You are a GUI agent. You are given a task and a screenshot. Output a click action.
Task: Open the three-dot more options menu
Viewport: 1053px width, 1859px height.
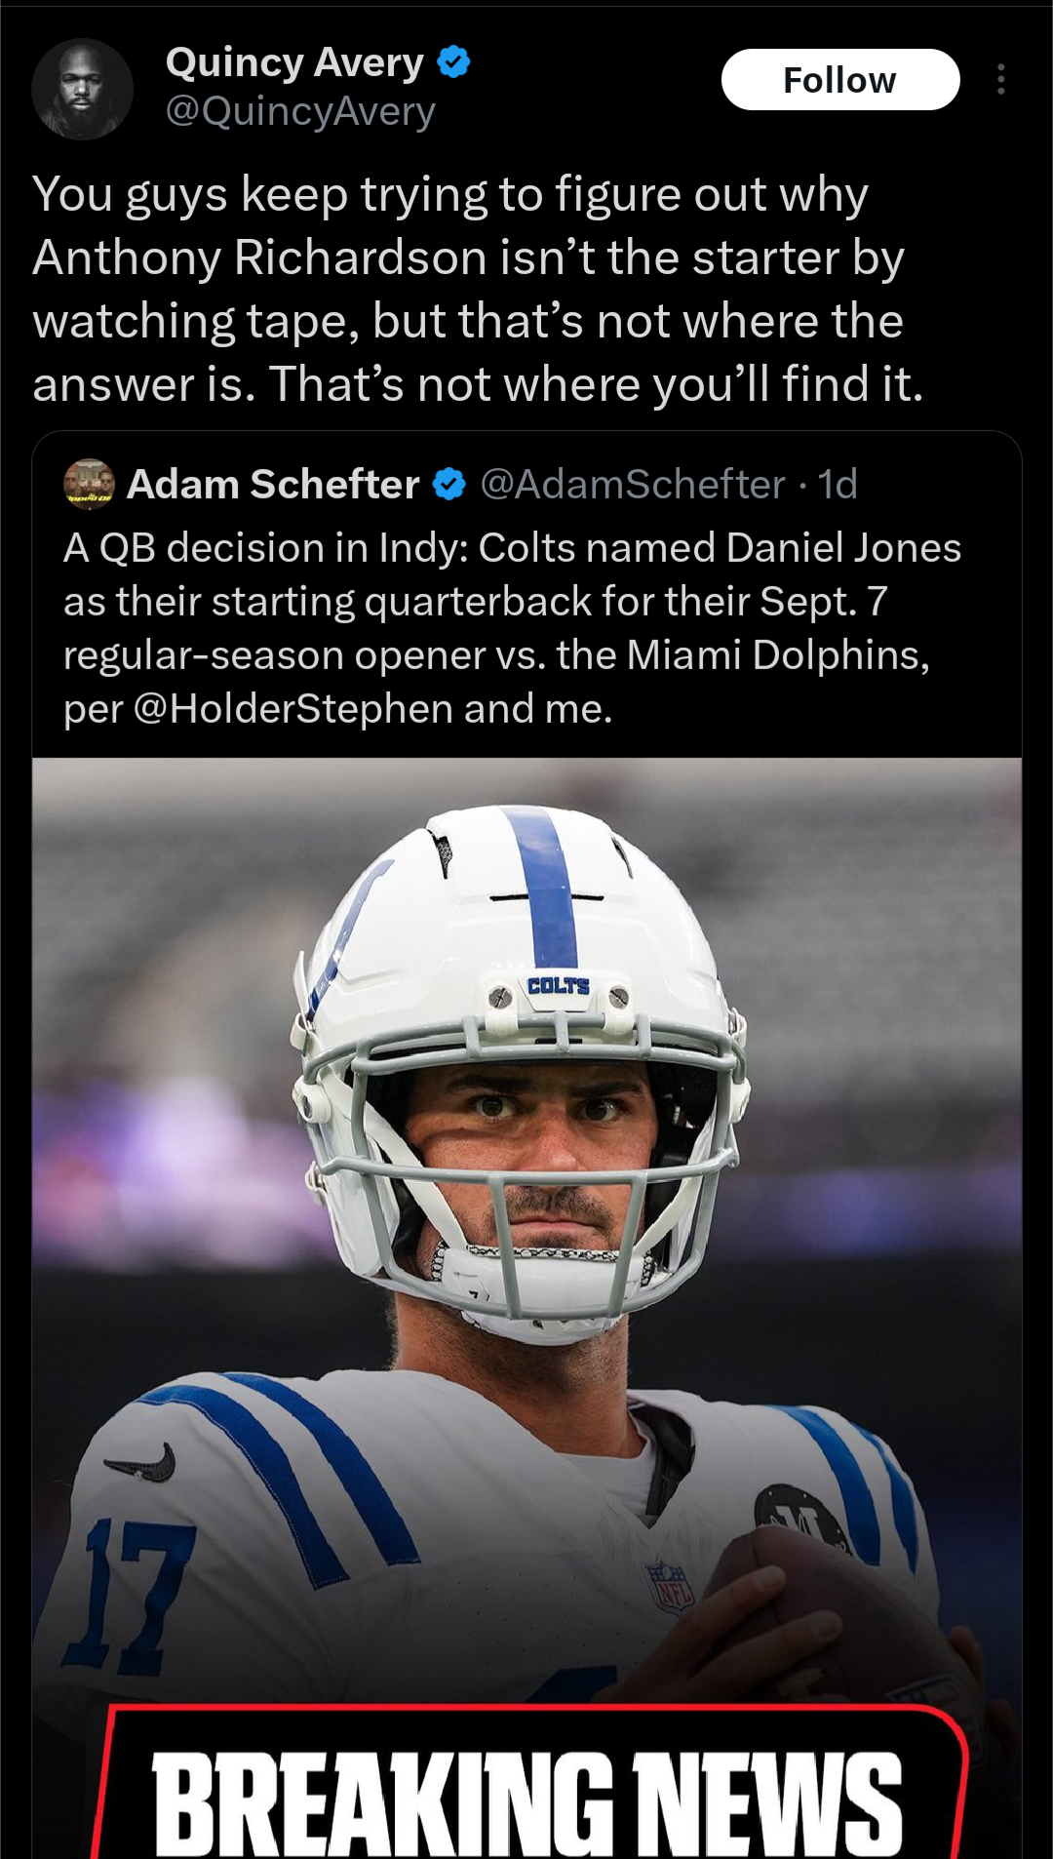(1000, 80)
